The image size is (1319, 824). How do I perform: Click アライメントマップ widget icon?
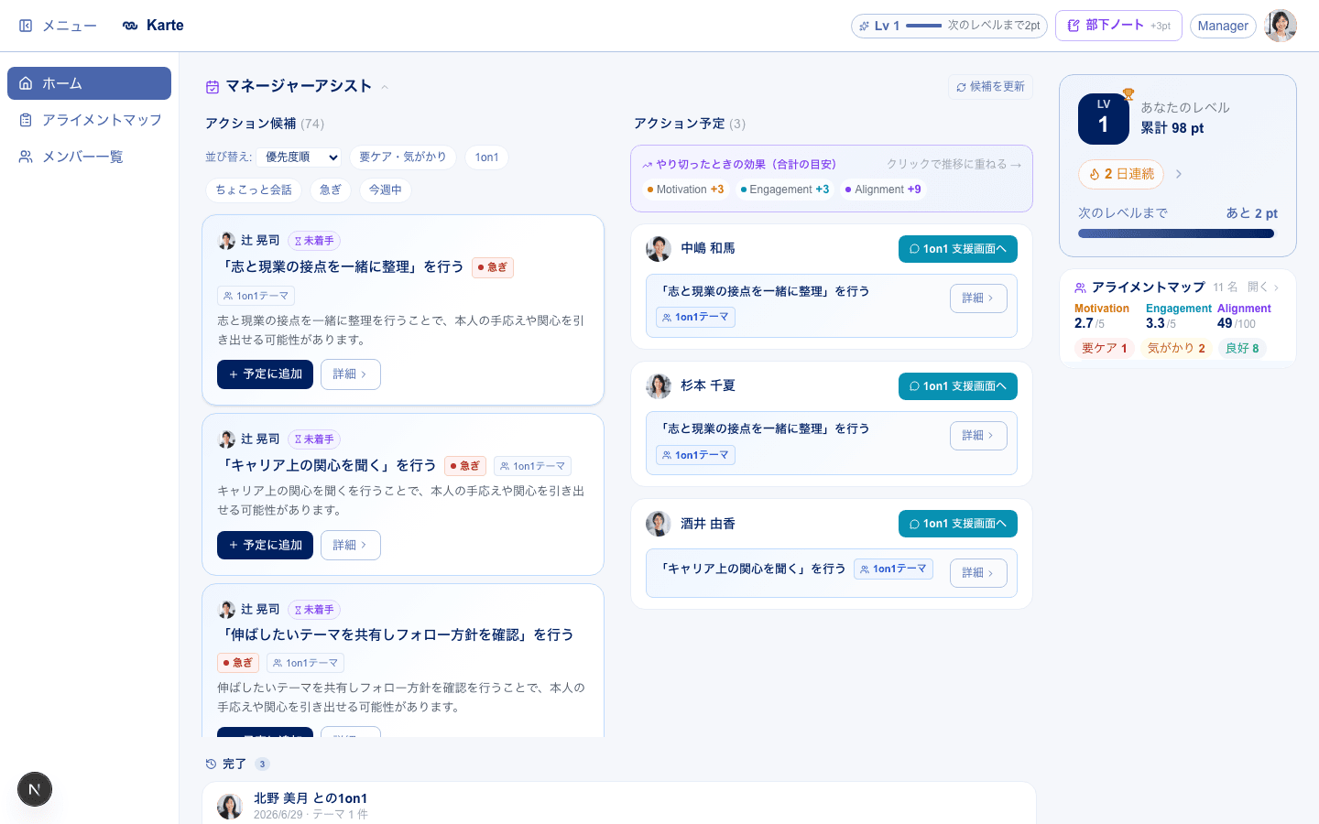coord(1080,287)
